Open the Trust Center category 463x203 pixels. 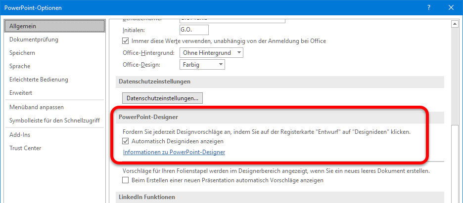[25, 148]
